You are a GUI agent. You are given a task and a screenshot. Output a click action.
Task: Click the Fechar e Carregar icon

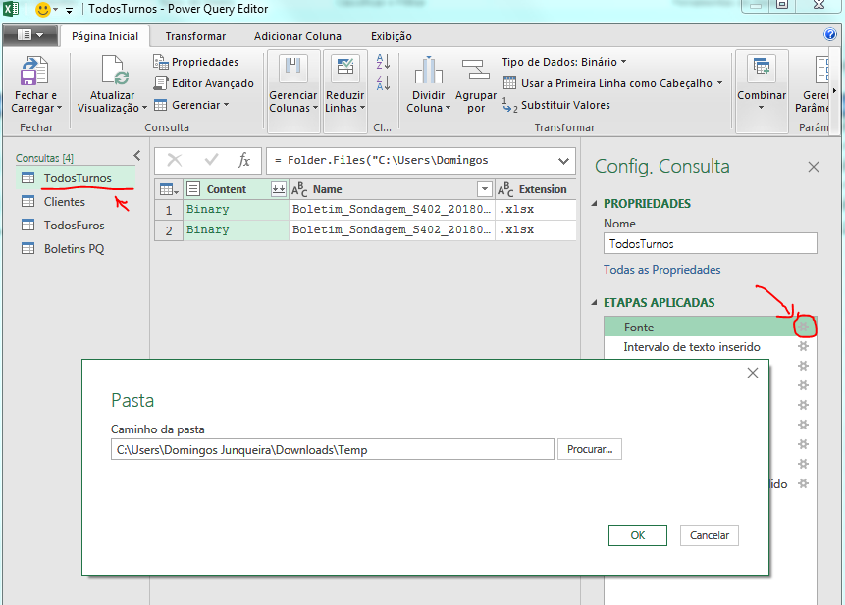pos(34,71)
